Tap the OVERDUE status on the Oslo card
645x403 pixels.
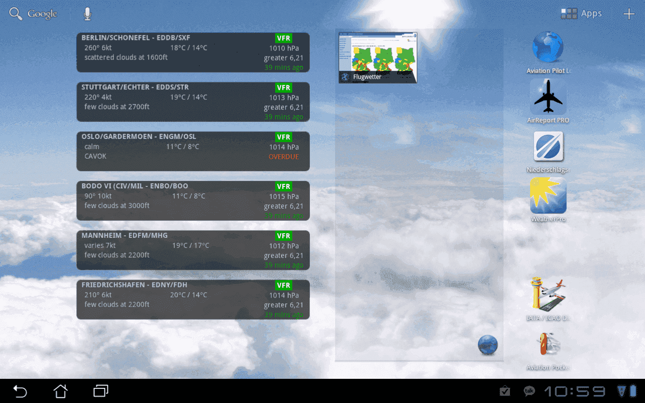click(284, 157)
